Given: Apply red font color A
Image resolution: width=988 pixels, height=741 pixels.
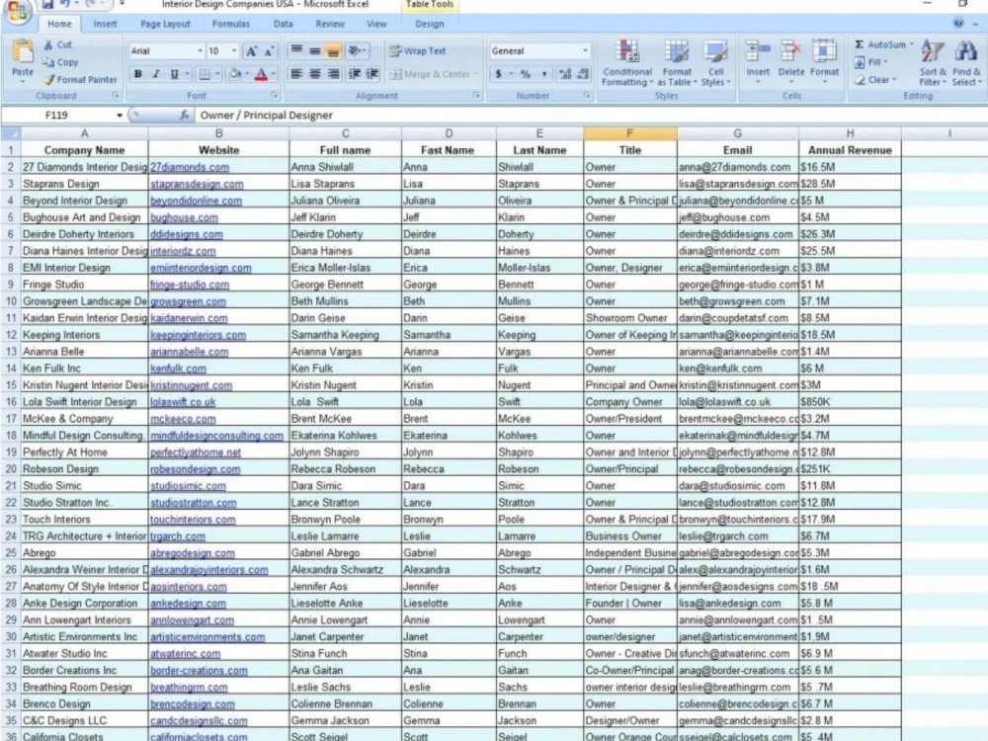Looking at the screenshot, I should coord(261,74).
